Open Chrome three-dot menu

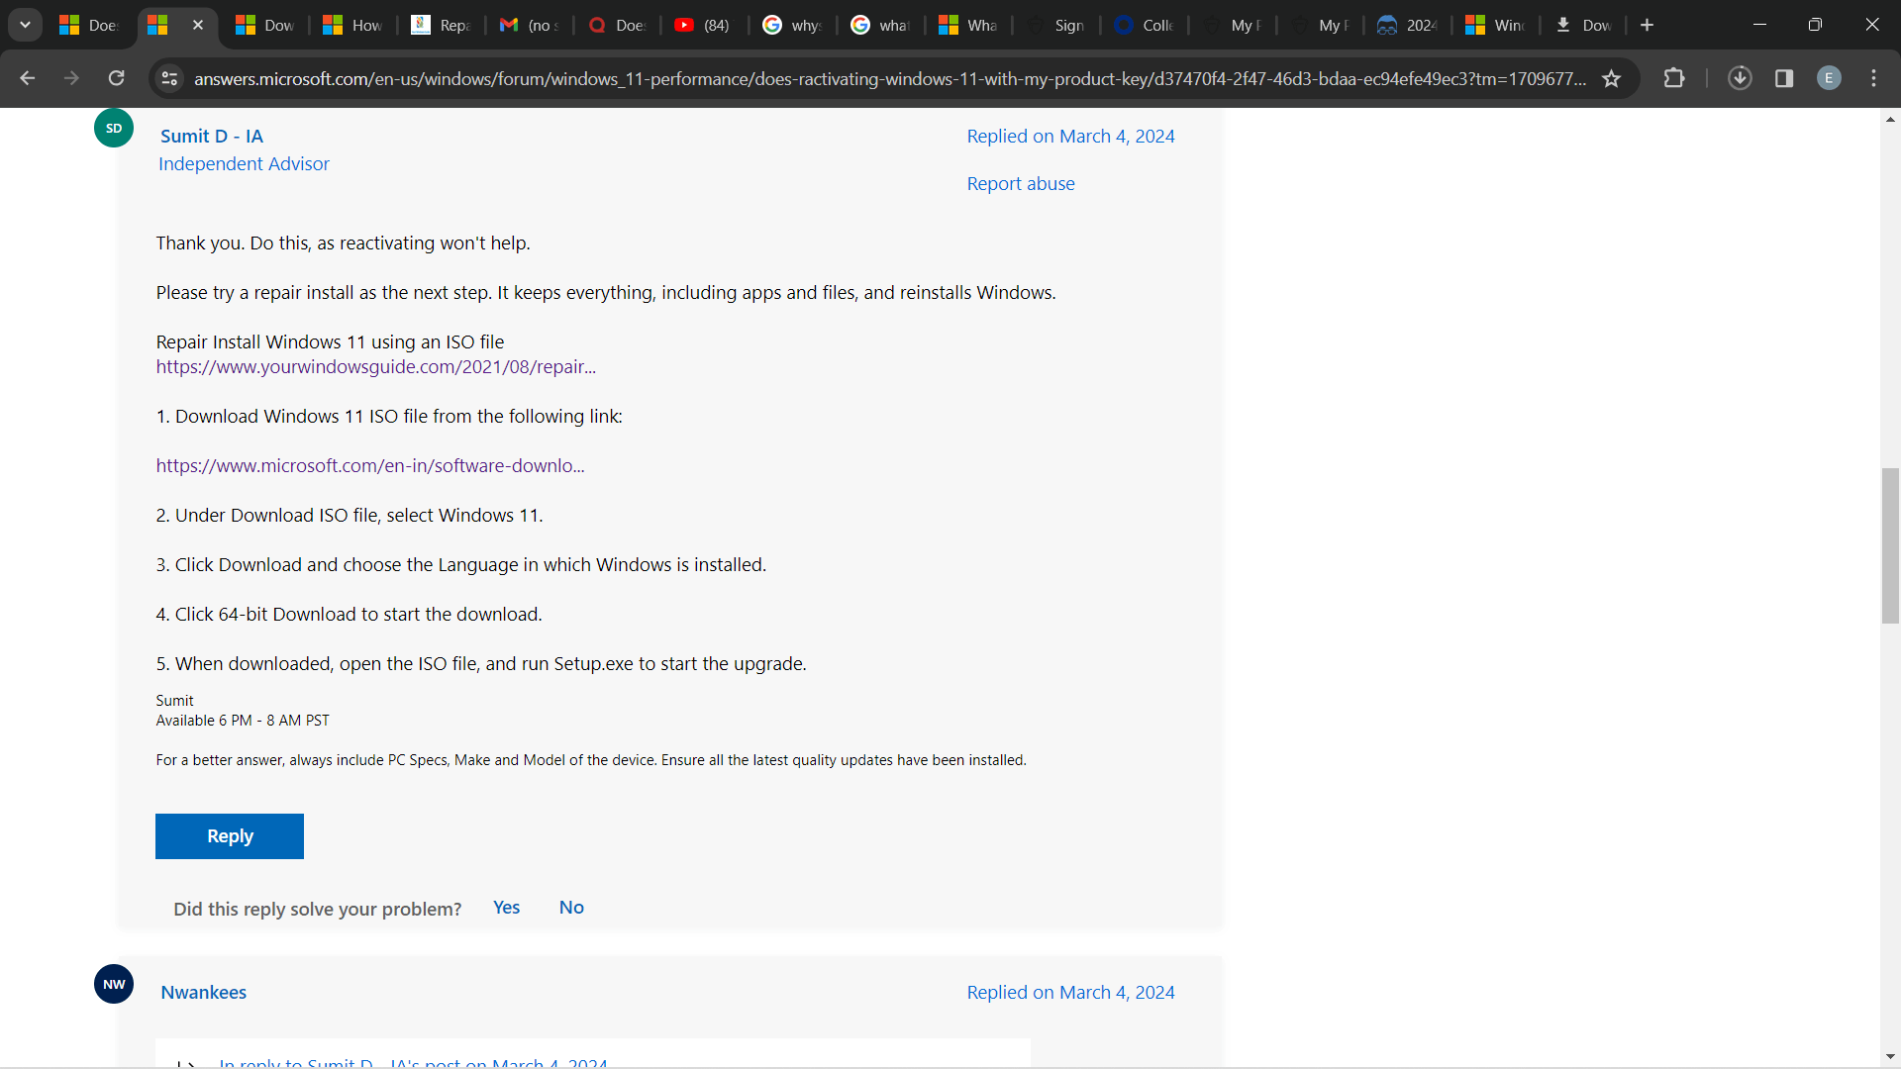[x=1873, y=78]
